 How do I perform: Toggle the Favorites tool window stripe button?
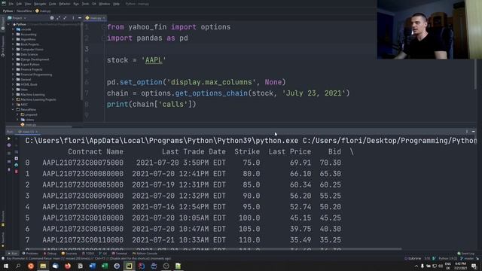3,239
